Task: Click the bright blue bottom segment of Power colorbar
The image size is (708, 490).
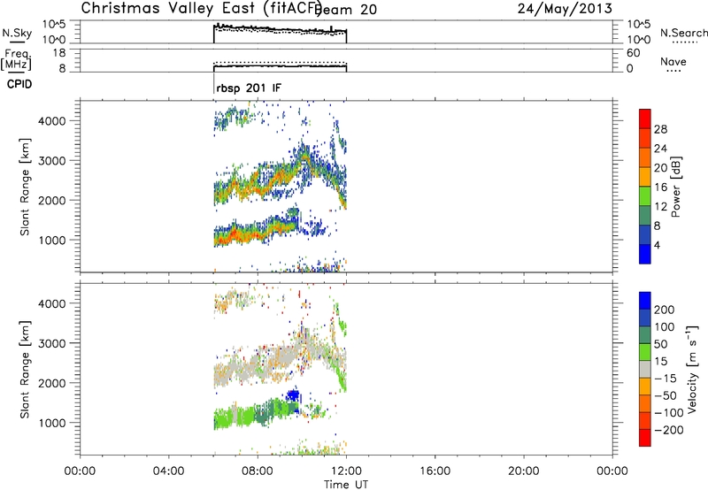Action: click(x=645, y=254)
